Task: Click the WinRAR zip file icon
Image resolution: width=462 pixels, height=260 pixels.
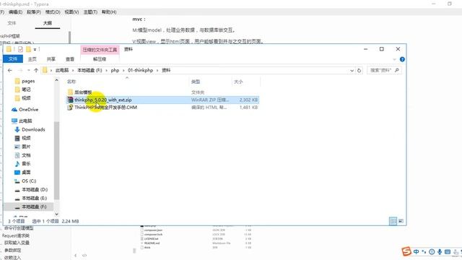Action: pyautogui.click(x=70, y=100)
